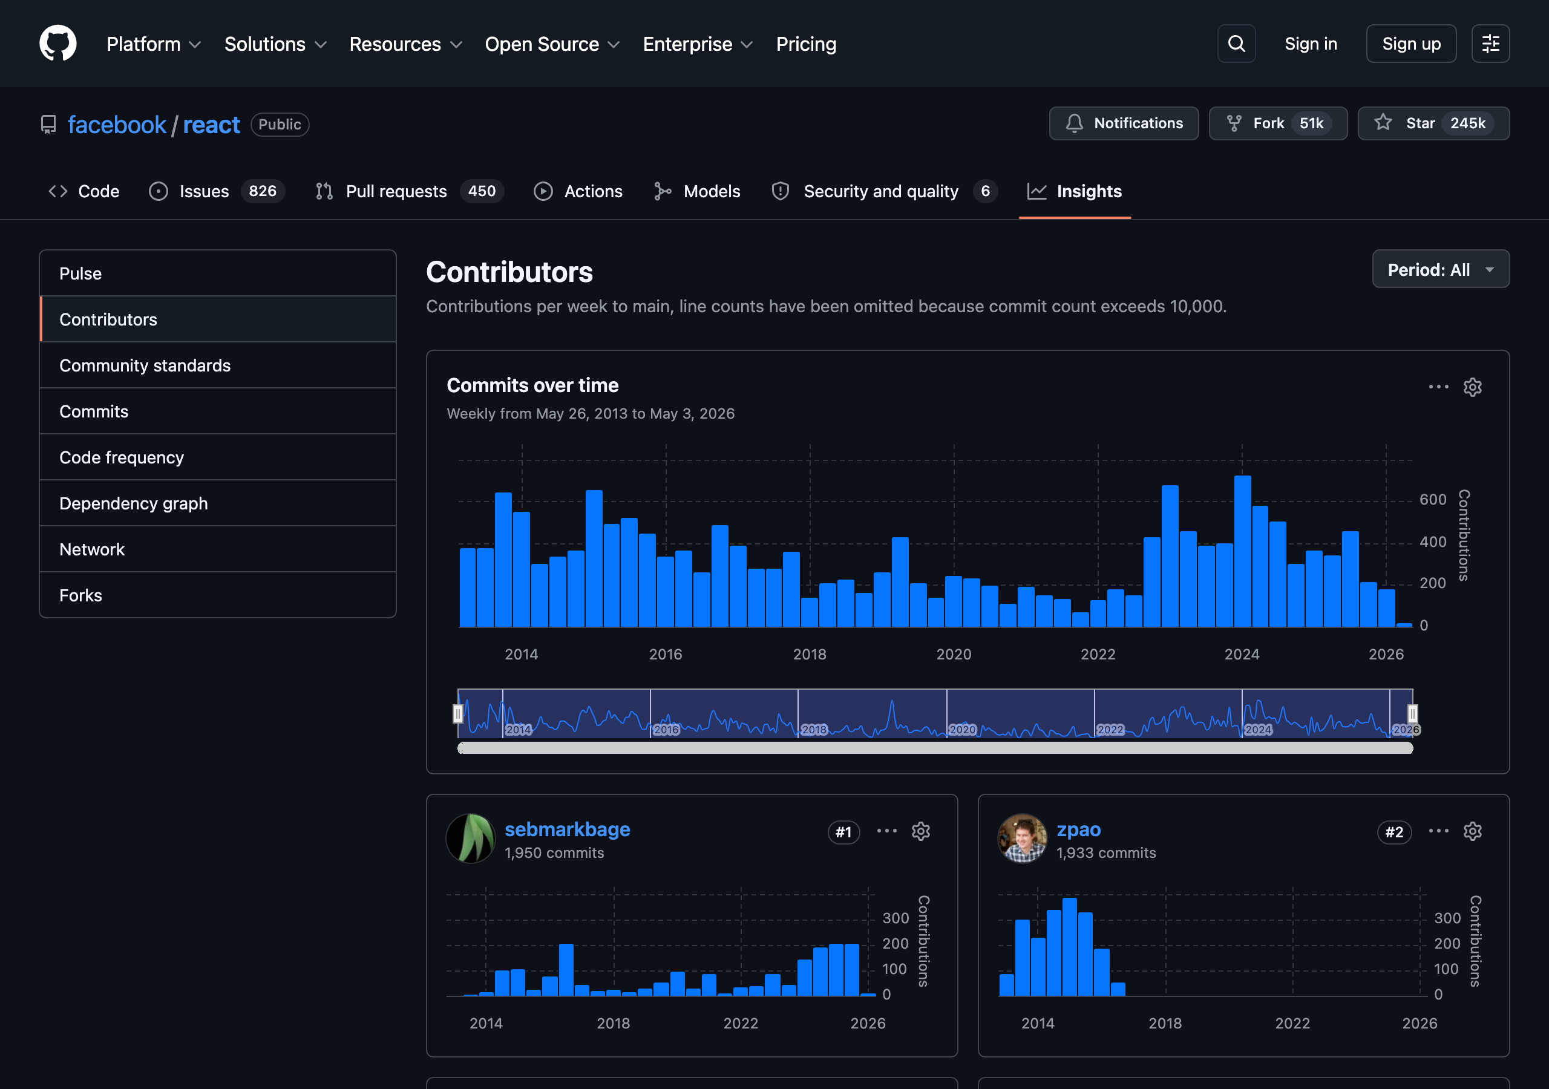The image size is (1549, 1089).
Task: Select the Insights tab
Action: point(1075,192)
